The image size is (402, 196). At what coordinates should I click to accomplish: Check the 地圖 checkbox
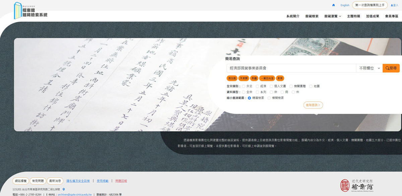311,86
